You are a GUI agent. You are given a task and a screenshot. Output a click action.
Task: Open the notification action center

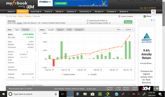point(160,94)
